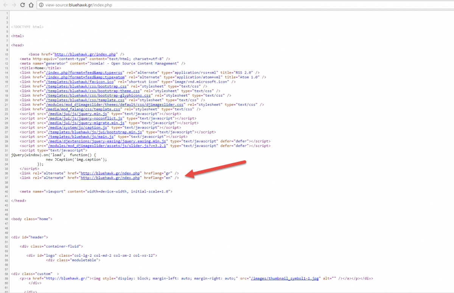
Task: Click the <!DOCTYPE html> line
Action: 27,27
